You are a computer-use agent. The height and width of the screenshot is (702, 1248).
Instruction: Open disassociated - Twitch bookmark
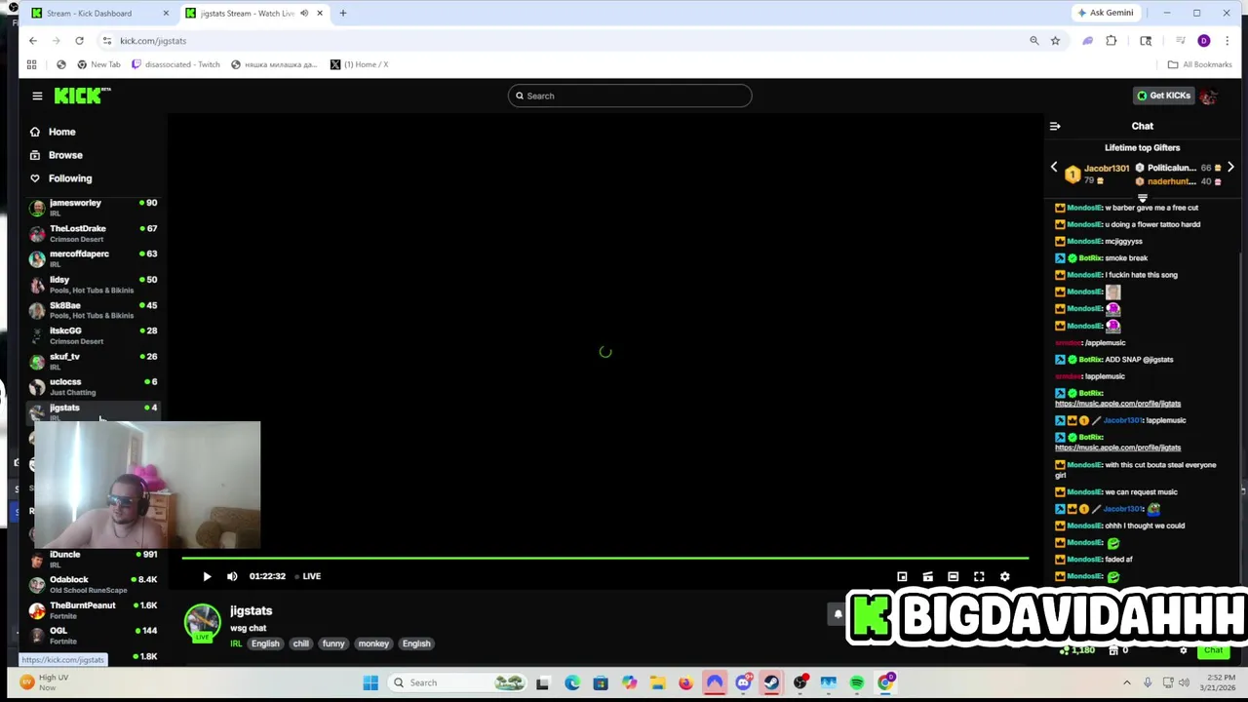(175, 64)
